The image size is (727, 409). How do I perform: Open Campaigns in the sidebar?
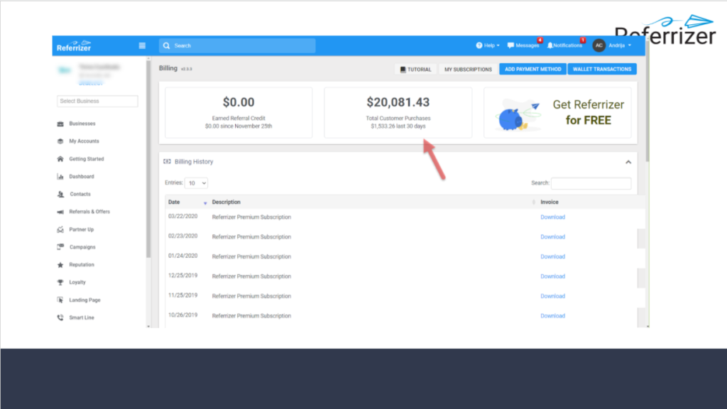click(x=82, y=247)
